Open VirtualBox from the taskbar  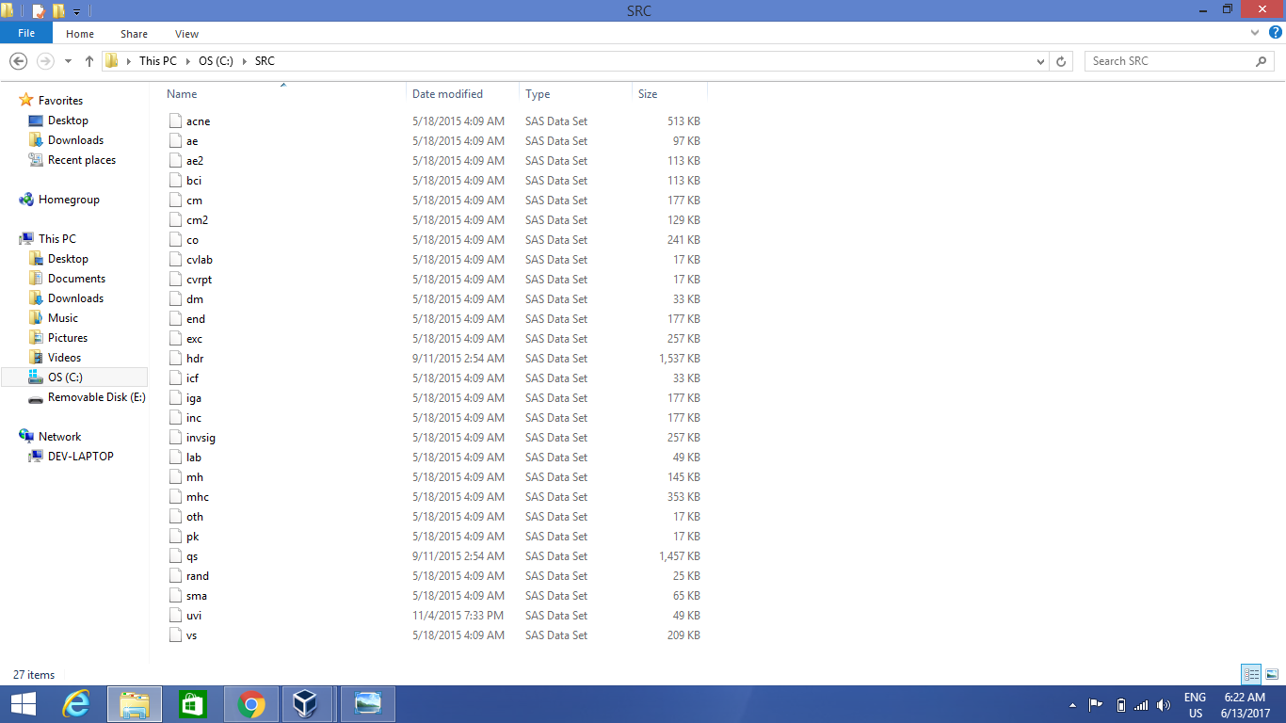(x=305, y=704)
